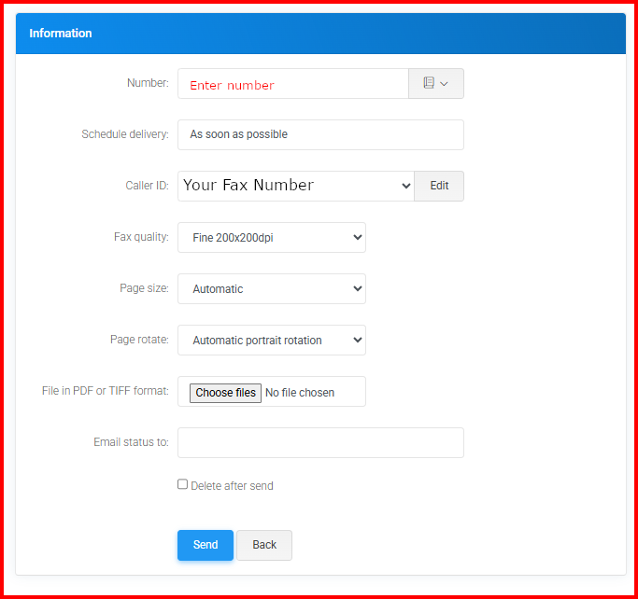Click the 'Delete after send' label text
This screenshot has height=599, width=638.
pos(232,486)
